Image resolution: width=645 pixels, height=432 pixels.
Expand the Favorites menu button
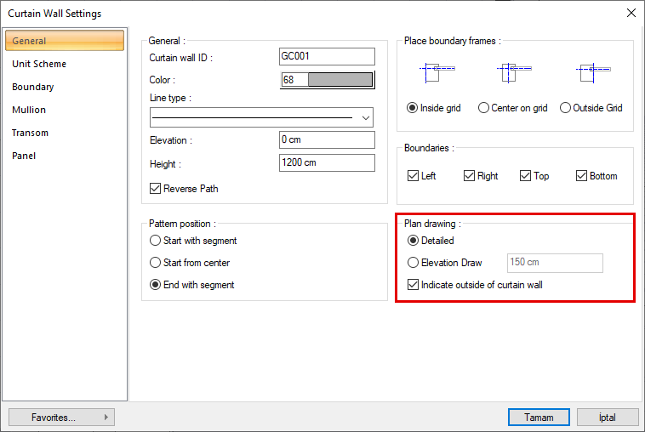(61, 418)
